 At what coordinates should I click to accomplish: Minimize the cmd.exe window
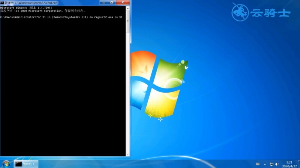(x=104, y=3)
